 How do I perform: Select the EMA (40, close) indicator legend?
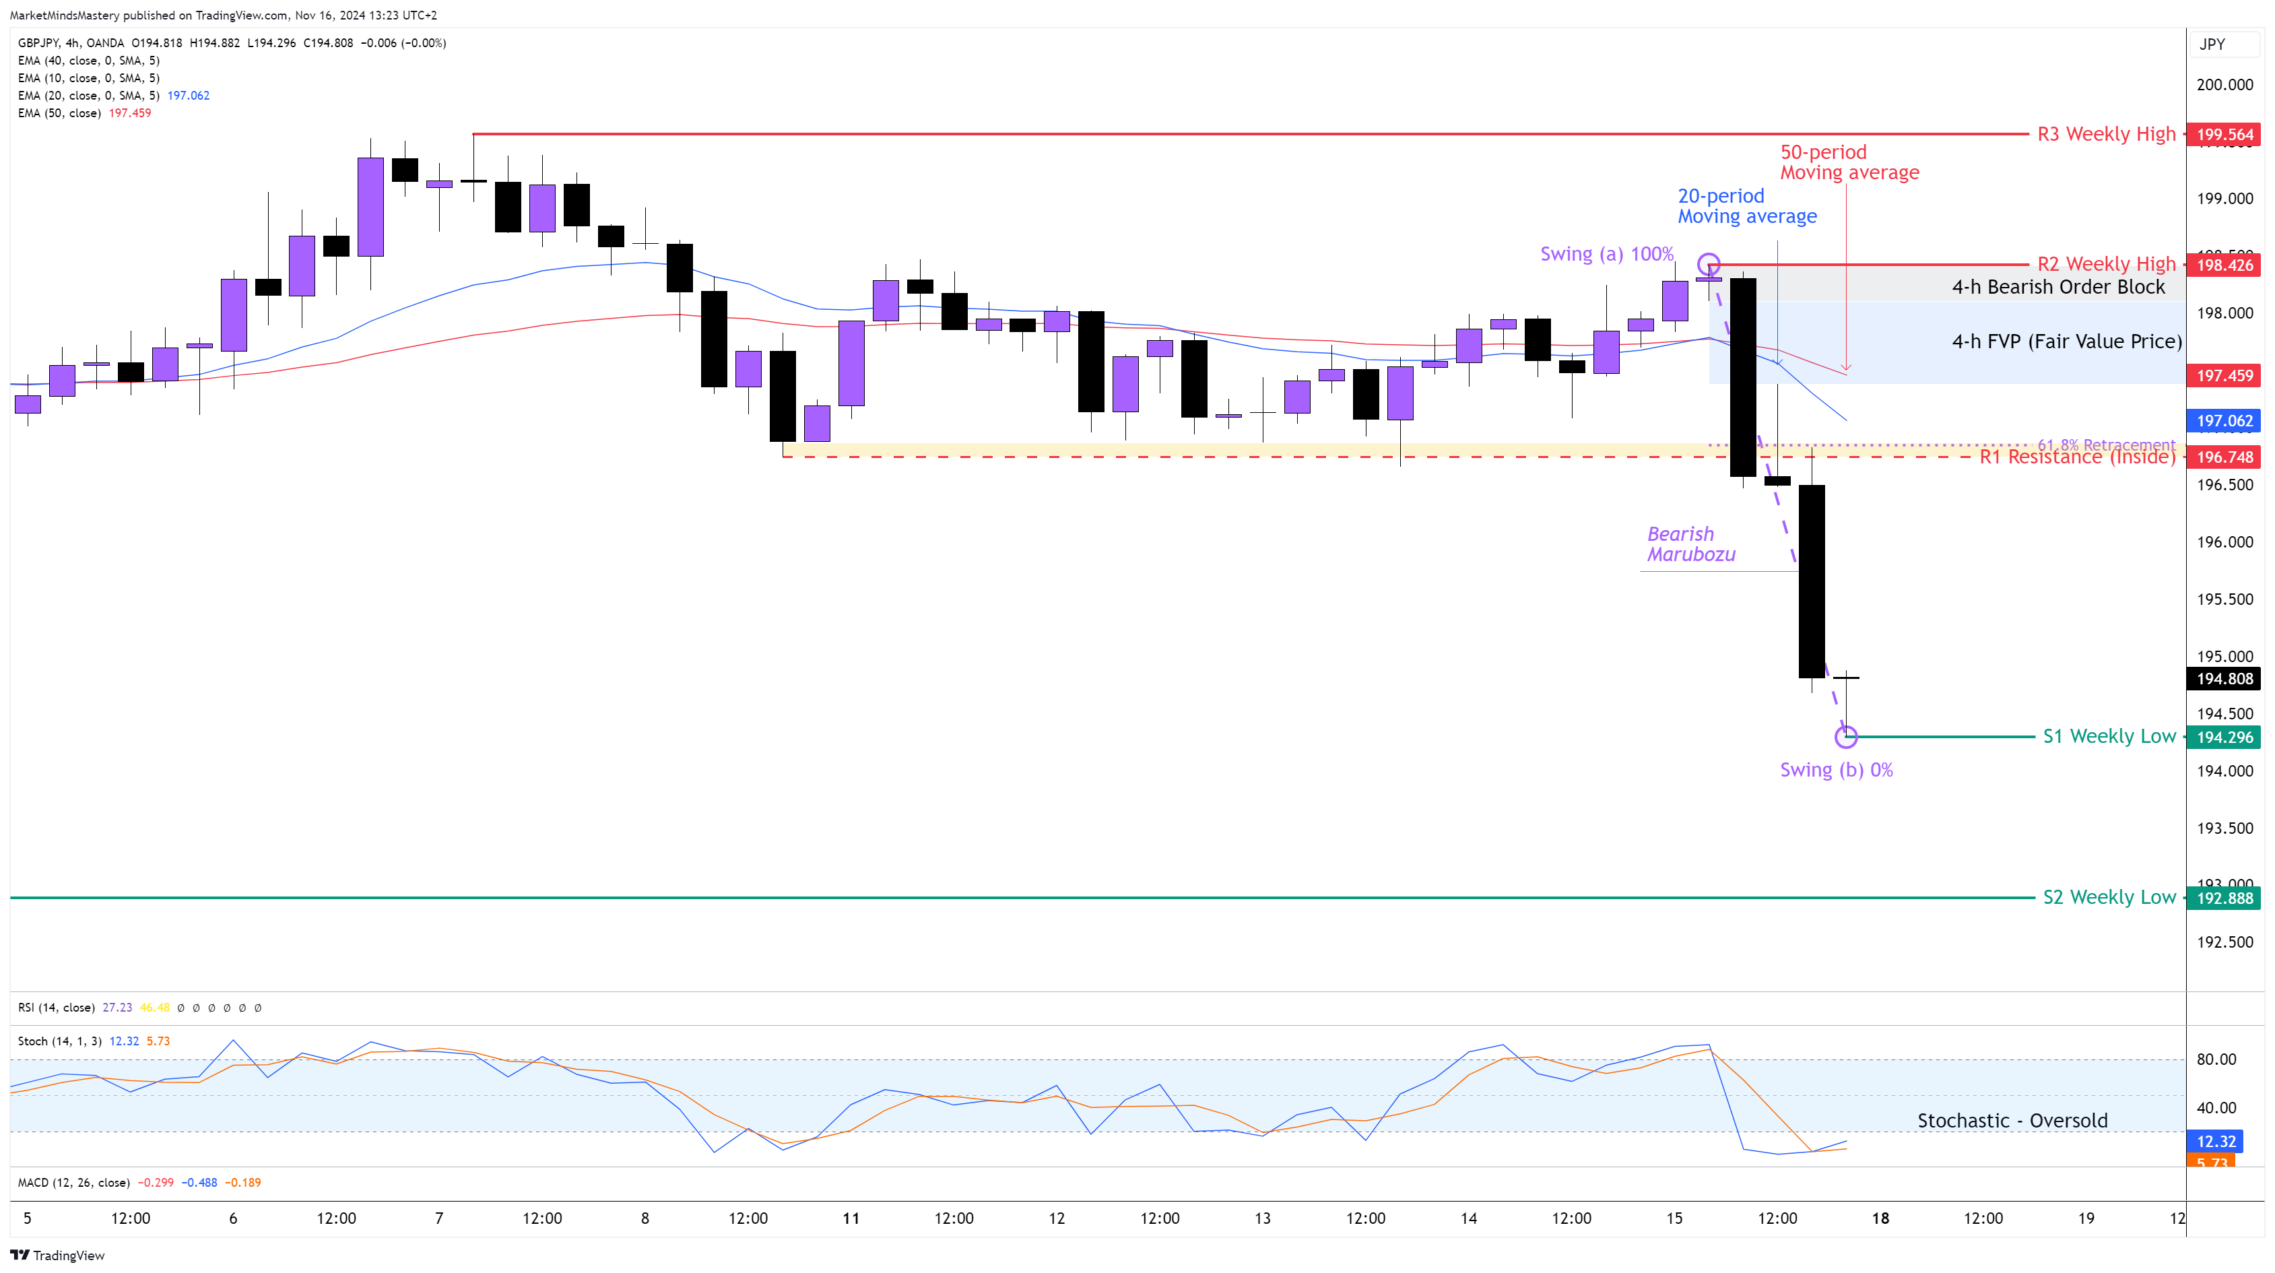click(88, 60)
